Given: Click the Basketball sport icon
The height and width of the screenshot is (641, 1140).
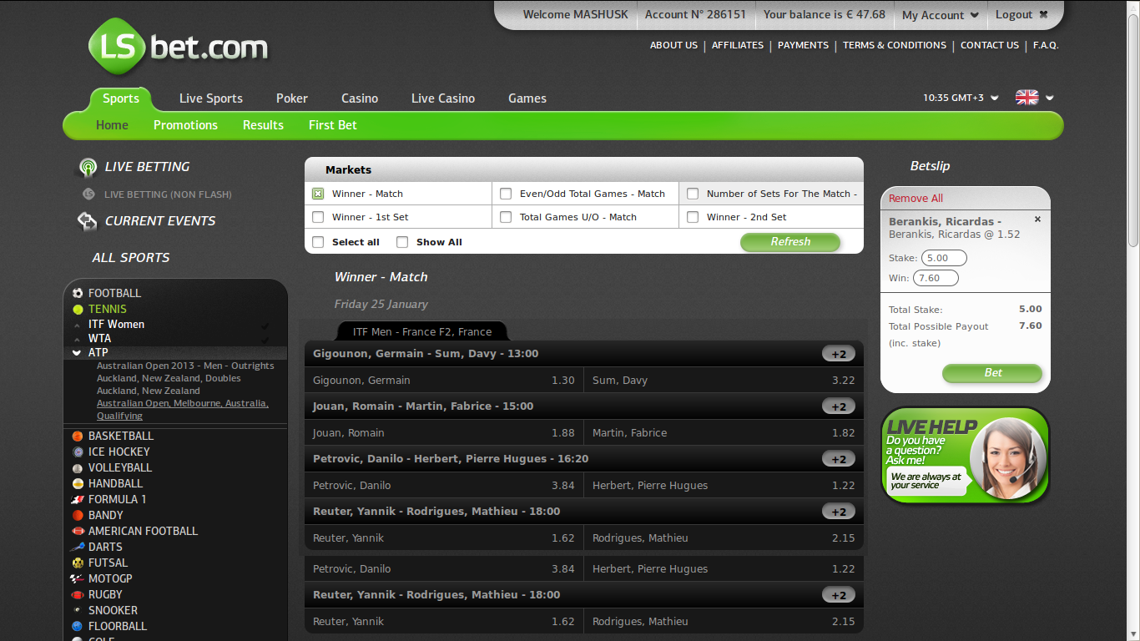Looking at the screenshot, I should coord(78,436).
